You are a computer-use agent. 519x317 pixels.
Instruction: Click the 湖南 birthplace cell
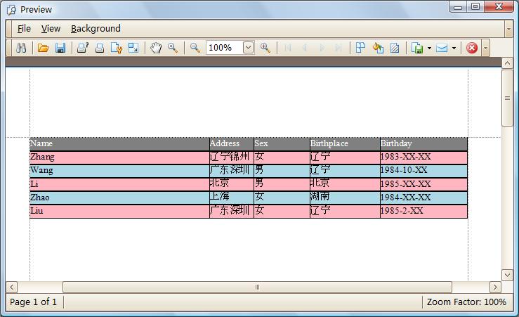point(345,198)
